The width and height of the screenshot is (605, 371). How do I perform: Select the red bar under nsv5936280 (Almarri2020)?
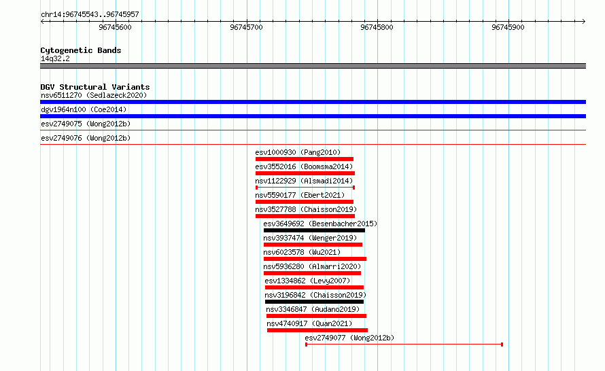pos(312,273)
